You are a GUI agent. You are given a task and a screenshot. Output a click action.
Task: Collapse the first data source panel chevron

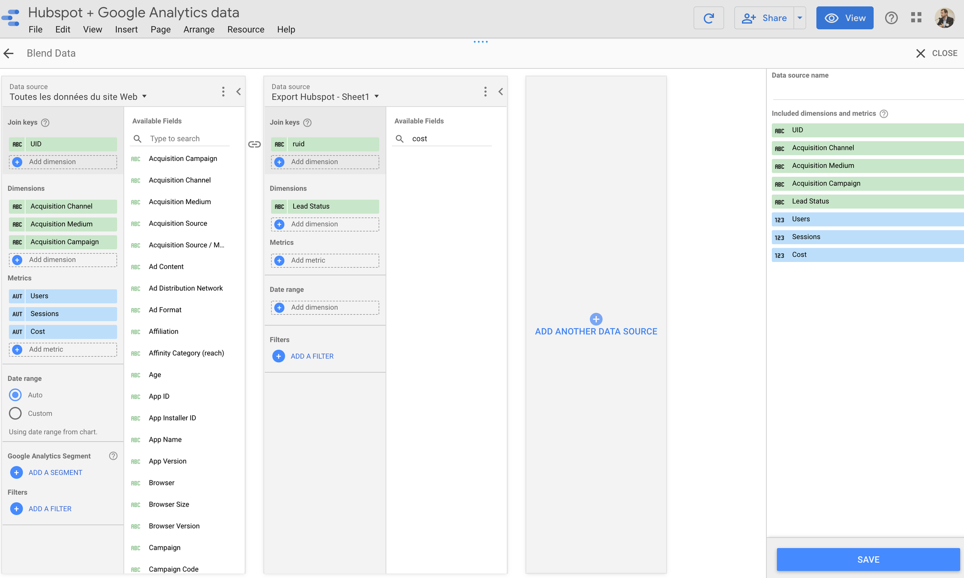(239, 91)
